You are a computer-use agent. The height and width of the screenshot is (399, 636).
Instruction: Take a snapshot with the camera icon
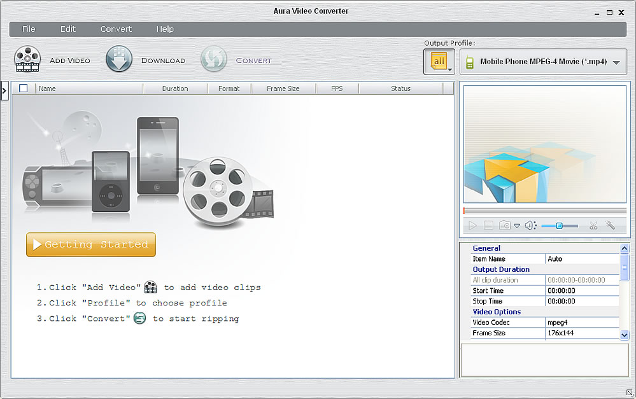pyautogui.click(x=504, y=225)
